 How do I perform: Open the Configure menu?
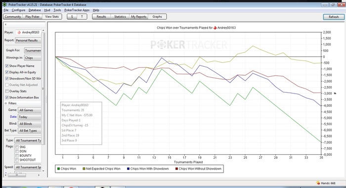tap(19, 10)
